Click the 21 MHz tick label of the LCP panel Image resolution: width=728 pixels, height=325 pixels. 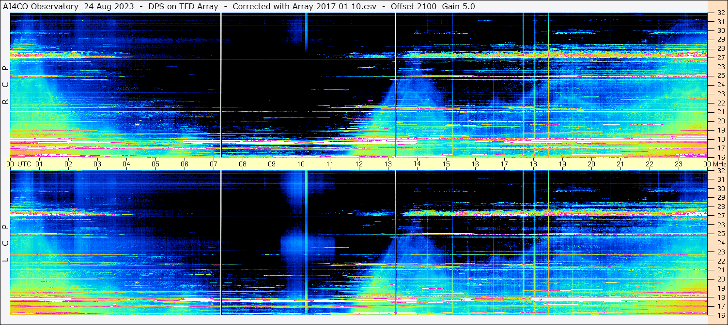point(721,270)
